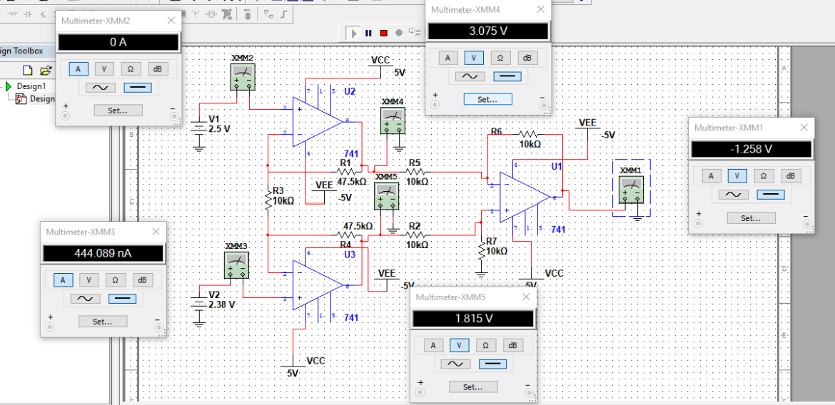
Task: Select the R3 10kΩ resistor
Action: 268,199
